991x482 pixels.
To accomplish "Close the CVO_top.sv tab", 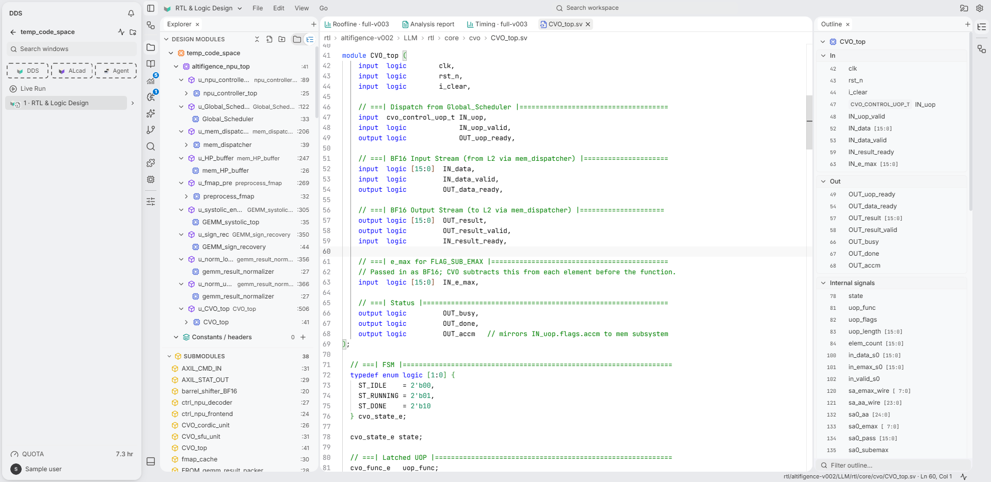I will (587, 24).
